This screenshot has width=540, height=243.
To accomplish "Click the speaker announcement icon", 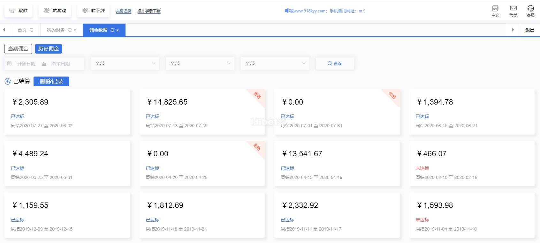I will (287, 11).
